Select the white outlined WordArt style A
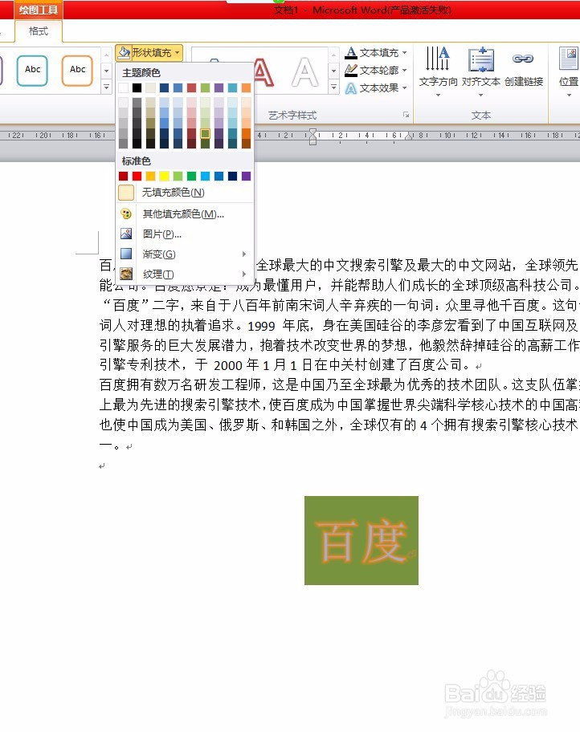Image resolution: width=580 pixels, height=732 pixels. (304, 72)
